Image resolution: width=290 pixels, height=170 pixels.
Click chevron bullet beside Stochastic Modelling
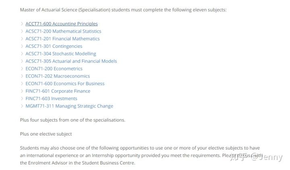pos(22,53)
